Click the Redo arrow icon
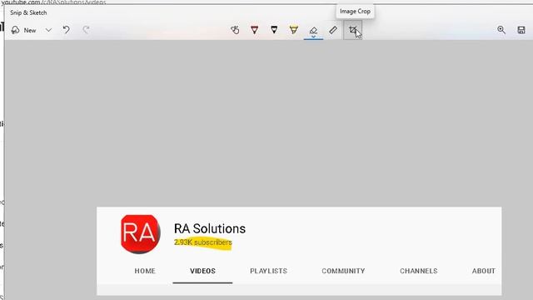 coord(86,30)
